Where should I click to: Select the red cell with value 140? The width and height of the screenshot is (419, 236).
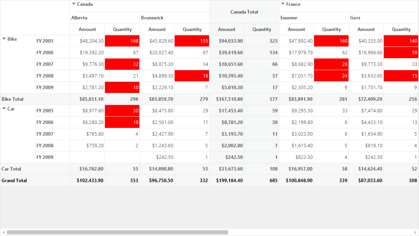tap(401, 41)
